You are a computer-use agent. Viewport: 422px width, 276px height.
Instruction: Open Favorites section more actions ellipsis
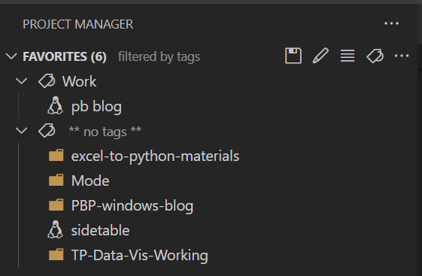pos(402,56)
